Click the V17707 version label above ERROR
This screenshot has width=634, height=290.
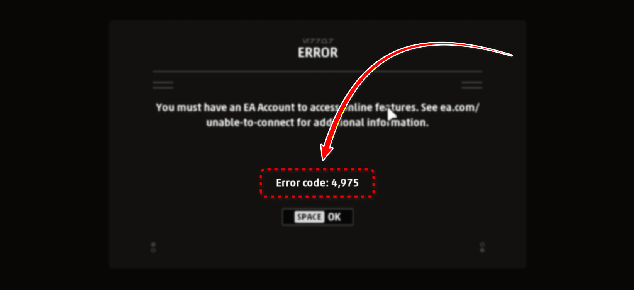point(317,41)
